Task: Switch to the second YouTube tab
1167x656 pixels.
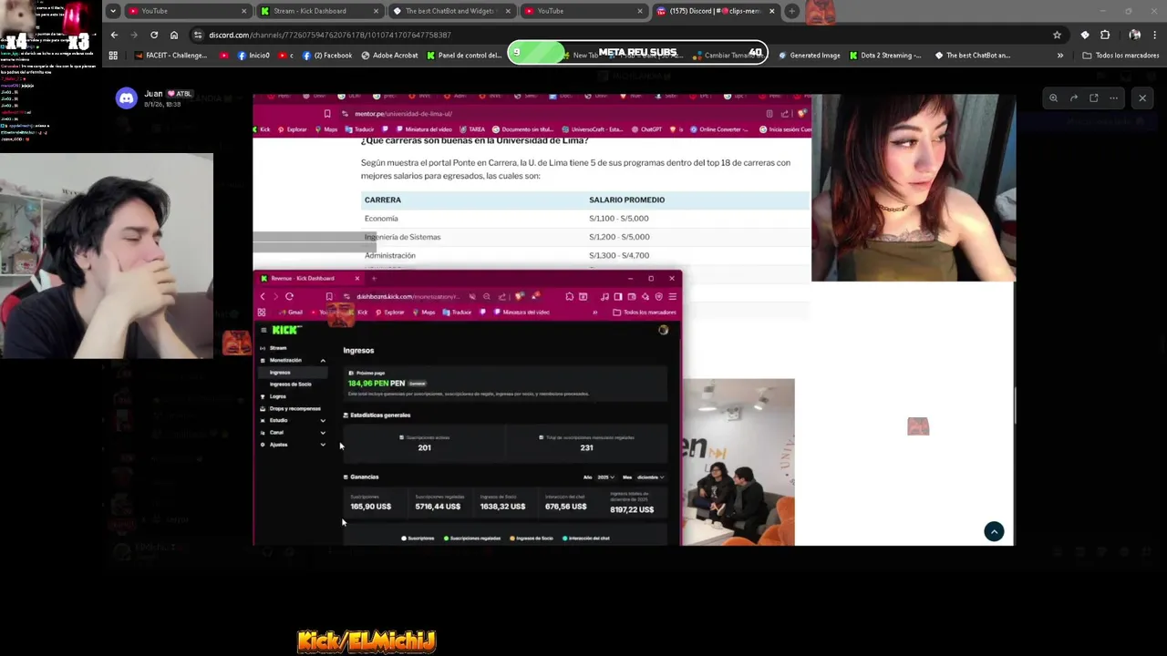Action: [x=583, y=11]
